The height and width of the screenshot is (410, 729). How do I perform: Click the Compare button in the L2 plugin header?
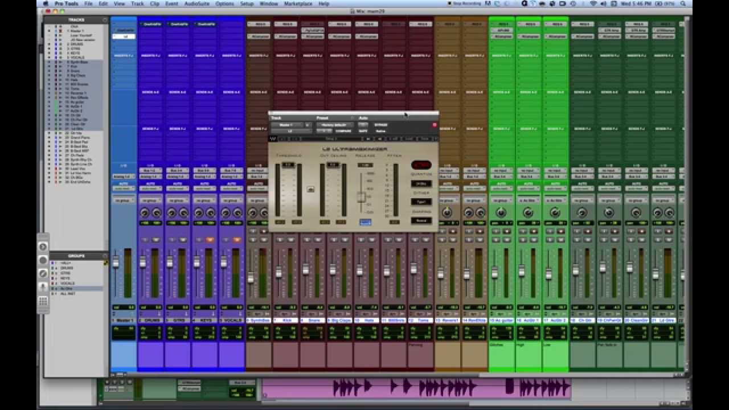pyautogui.click(x=343, y=130)
